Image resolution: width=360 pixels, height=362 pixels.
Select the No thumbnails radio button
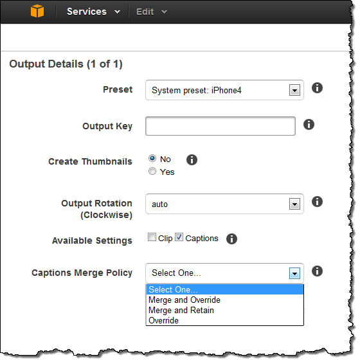tap(152, 158)
